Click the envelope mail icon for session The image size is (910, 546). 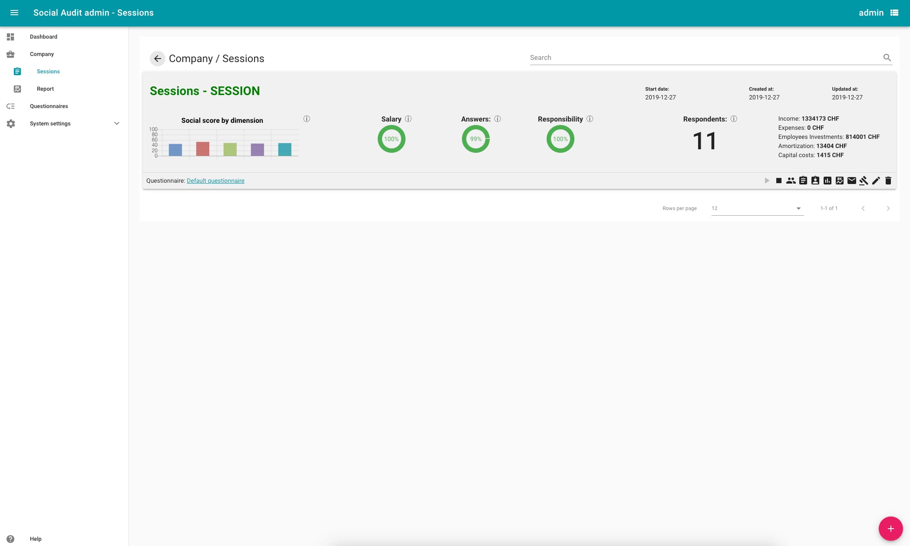coord(852,181)
